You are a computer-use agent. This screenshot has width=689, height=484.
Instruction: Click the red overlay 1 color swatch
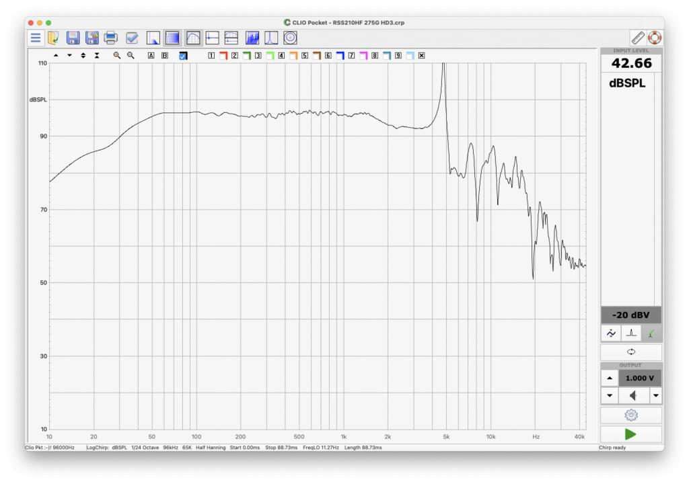pyautogui.click(x=223, y=56)
